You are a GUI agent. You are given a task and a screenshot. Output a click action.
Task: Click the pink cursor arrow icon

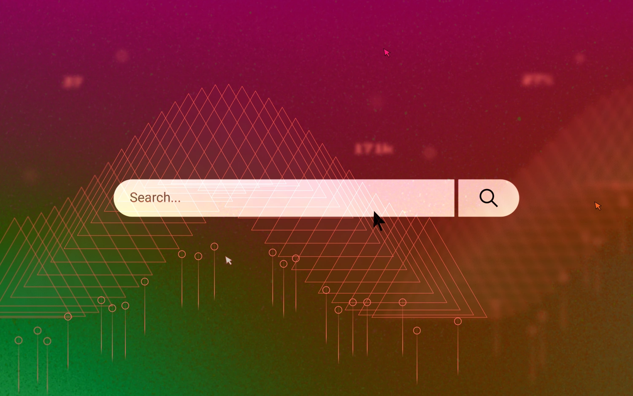[387, 52]
